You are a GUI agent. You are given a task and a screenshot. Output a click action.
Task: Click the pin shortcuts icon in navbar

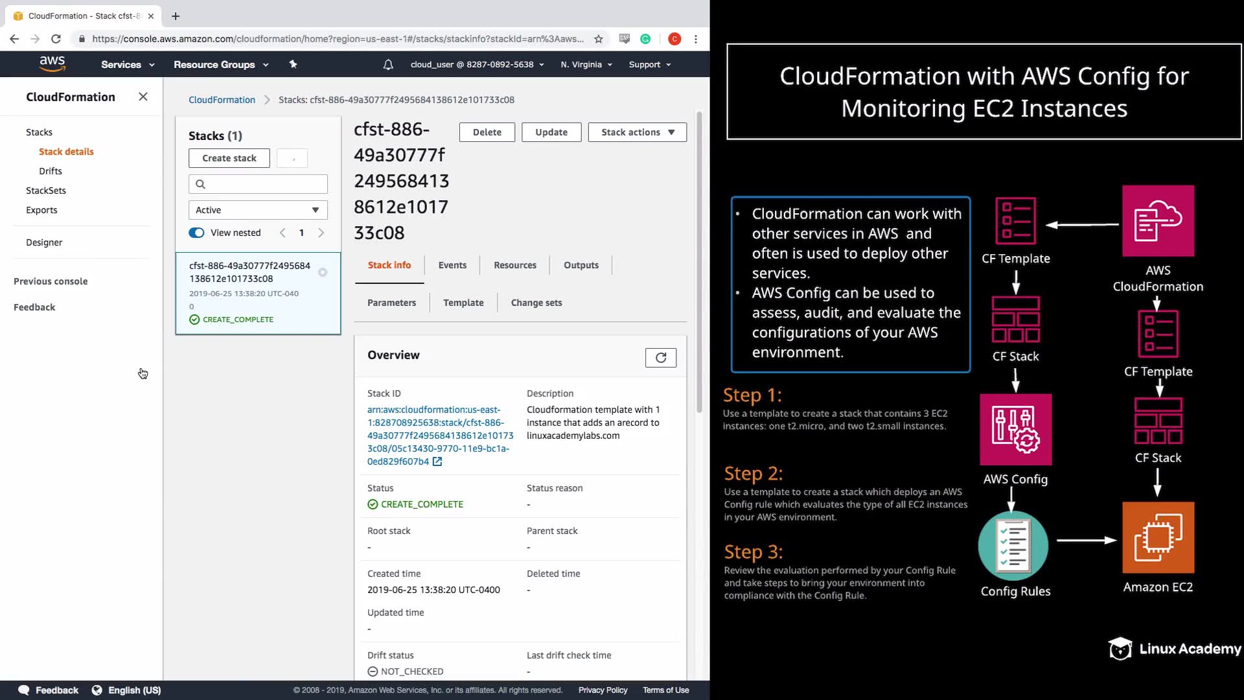pos(293,64)
